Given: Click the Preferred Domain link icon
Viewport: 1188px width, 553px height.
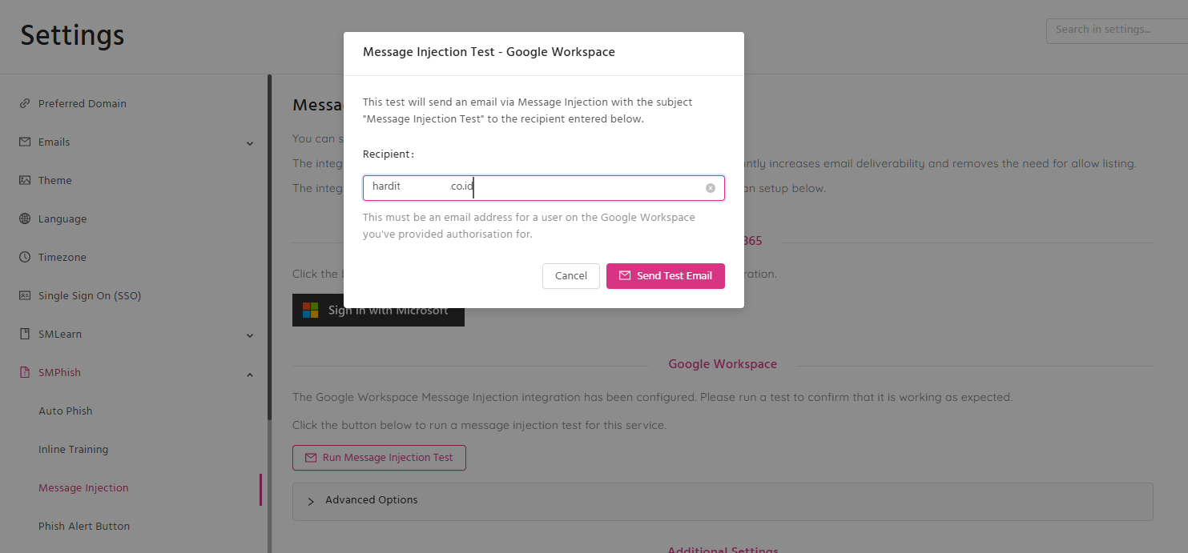Looking at the screenshot, I should pyautogui.click(x=25, y=103).
